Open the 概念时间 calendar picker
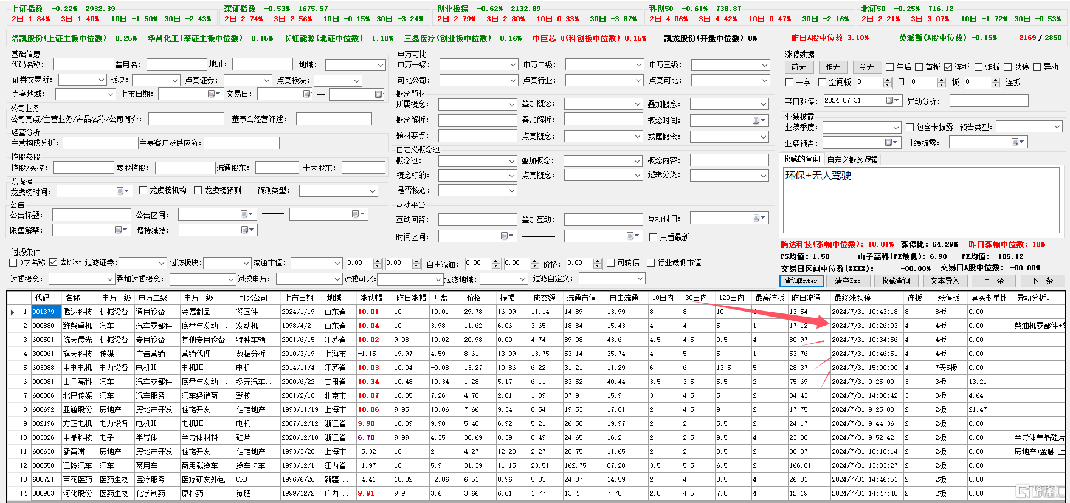The width and height of the screenshot is (1070, 503). 759,120
